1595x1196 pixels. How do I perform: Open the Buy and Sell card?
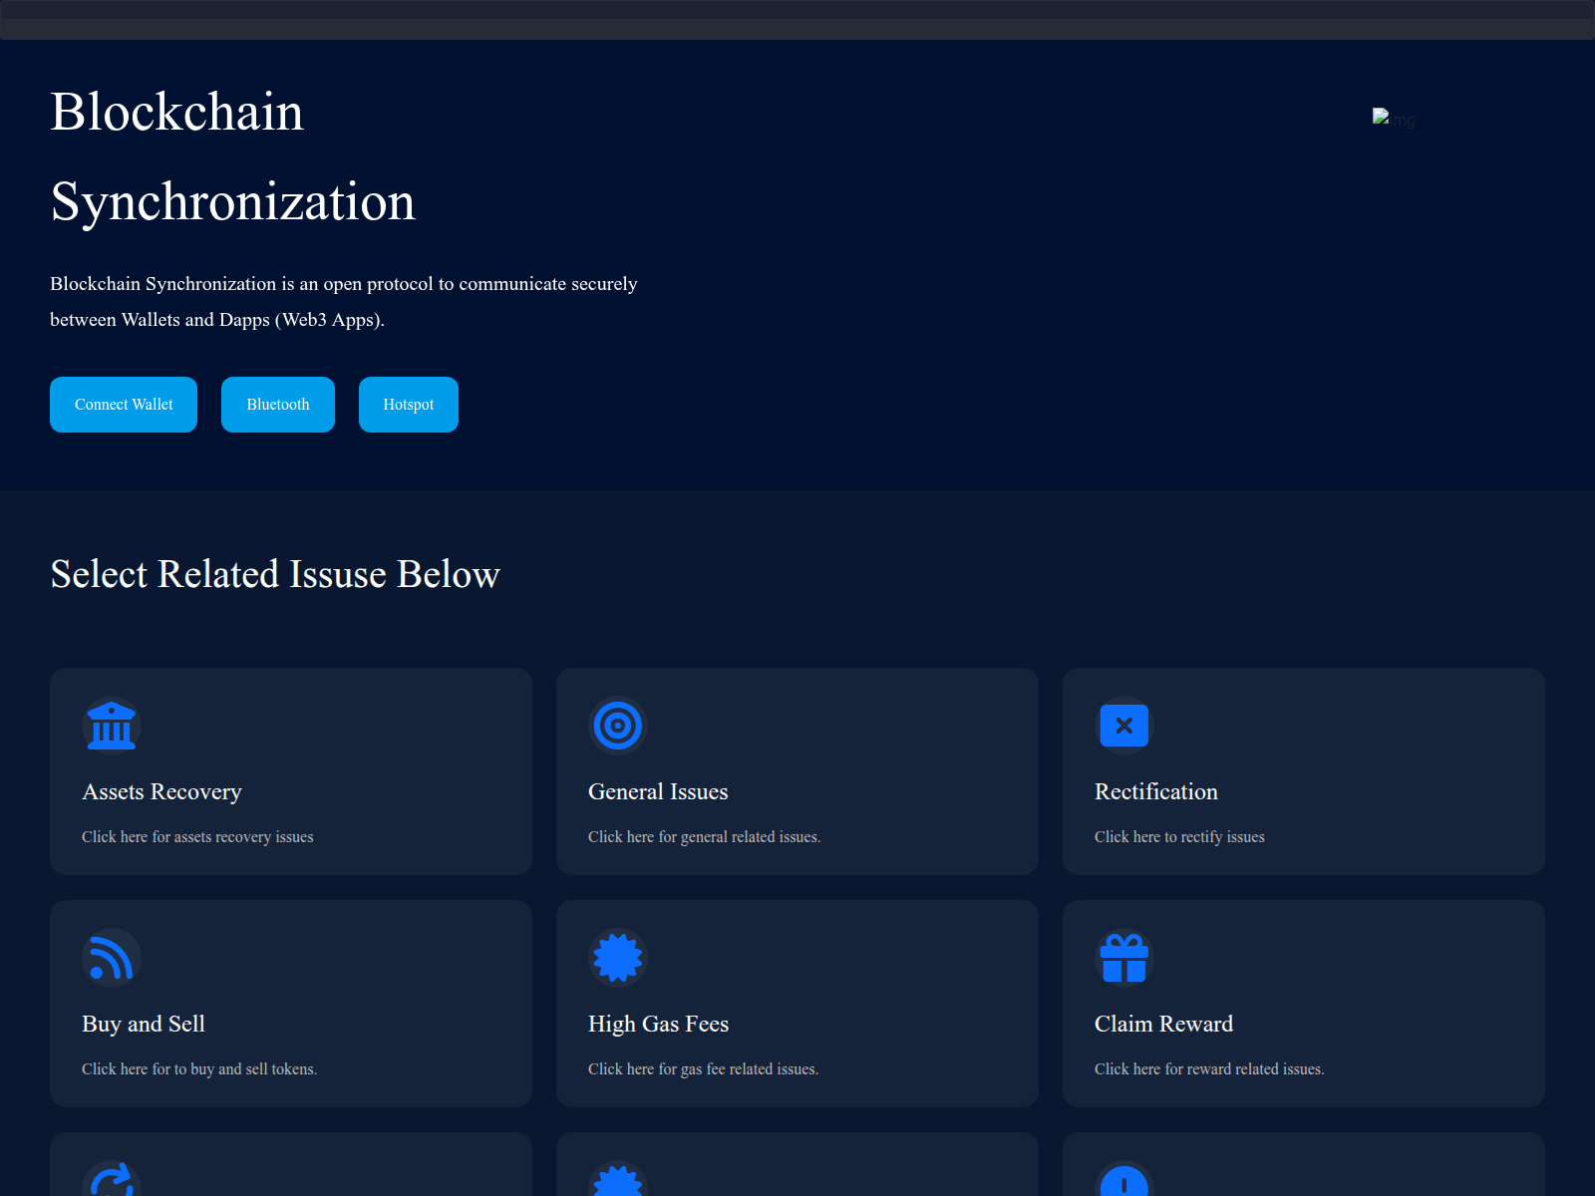[x=290, y=1004]
